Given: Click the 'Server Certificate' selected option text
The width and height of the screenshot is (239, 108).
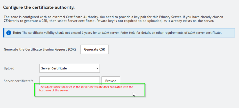Looking at the screenshot, I should click(x=54, y=68).
